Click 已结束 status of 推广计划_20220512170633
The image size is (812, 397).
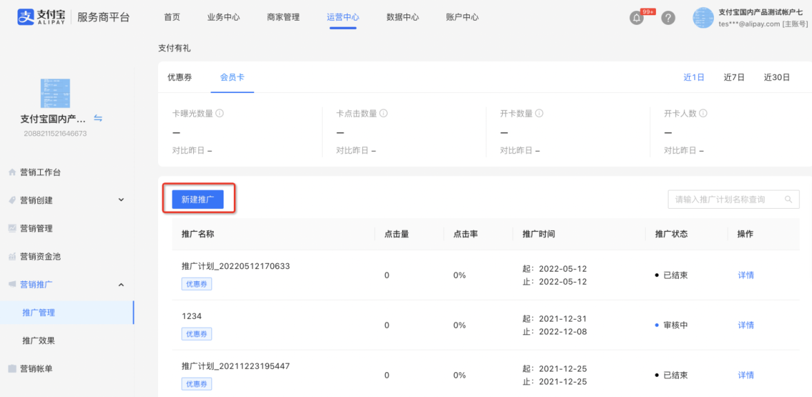click(672, 276)
